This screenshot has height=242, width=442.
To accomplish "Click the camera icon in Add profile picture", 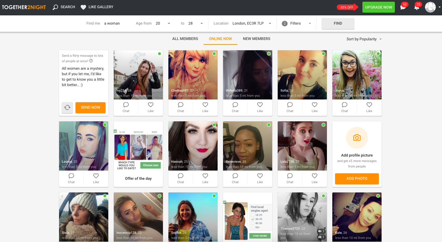I will tap(357, 138).
